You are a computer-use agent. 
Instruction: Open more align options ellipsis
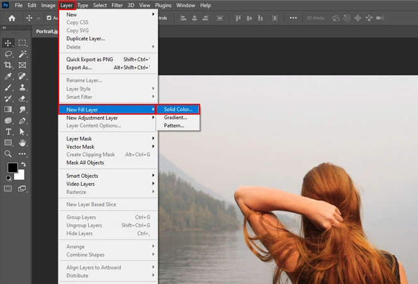(x=293, y=18)
